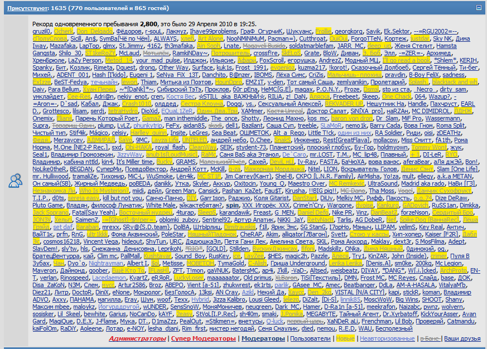487x349 pixels.
Task: Click the Vincent Vega username
Action: [x=100, y=241]
